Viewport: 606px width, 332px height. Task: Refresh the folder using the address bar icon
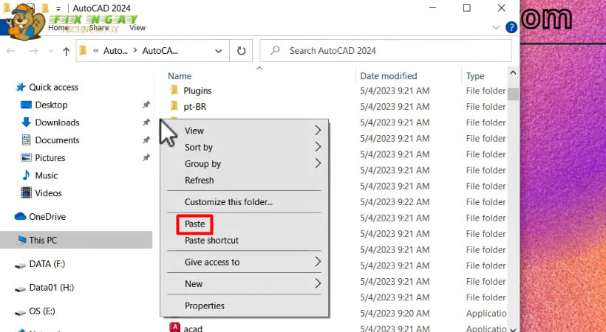tap(241, 51)
